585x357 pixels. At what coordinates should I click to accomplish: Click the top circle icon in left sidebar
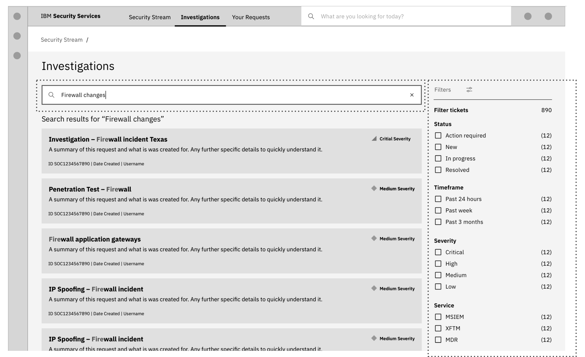click(17, 16)
